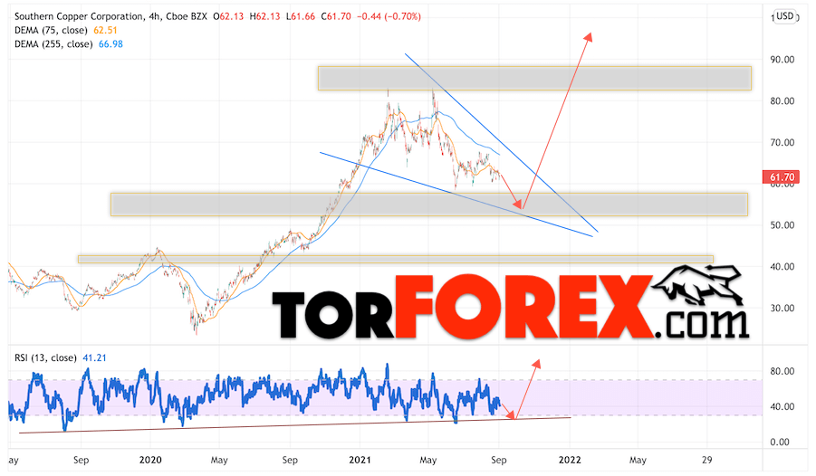Click the close price C61.70 value
The image size is (816, 476).
336,16
